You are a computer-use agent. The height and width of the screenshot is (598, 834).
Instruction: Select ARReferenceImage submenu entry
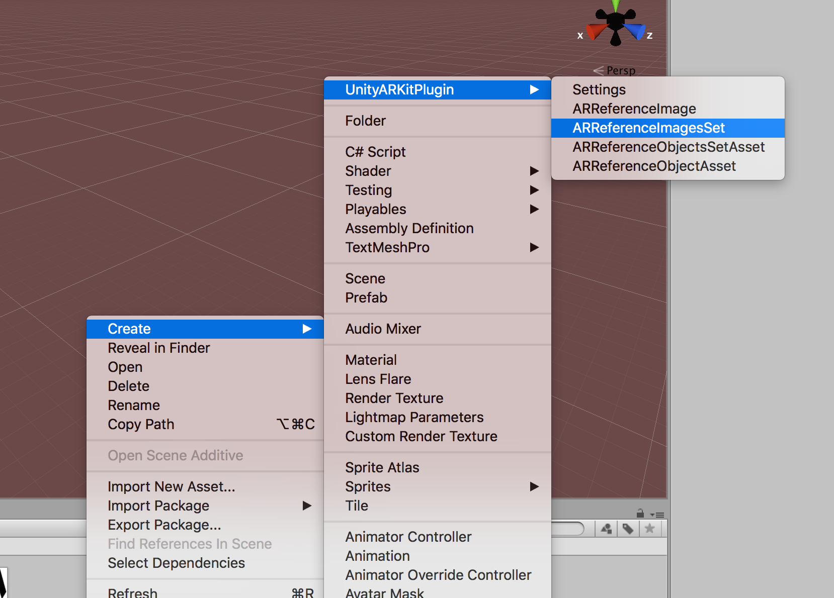tap(668, 109)
